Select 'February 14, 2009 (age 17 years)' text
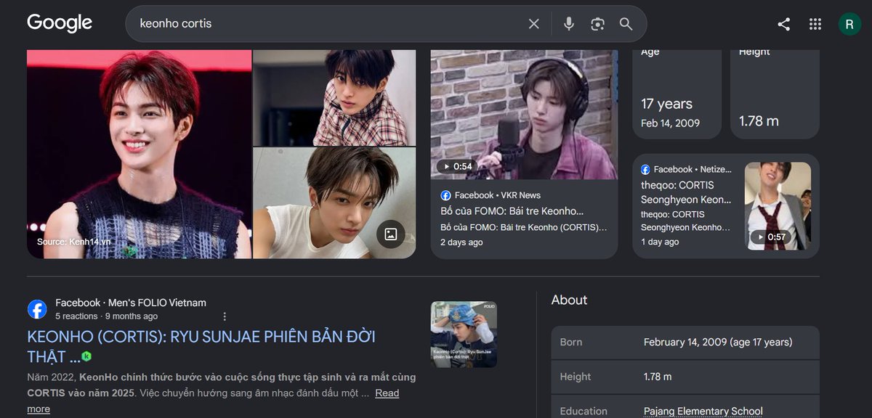The width and height of the screenshot is (872, 418). (718, 342)
